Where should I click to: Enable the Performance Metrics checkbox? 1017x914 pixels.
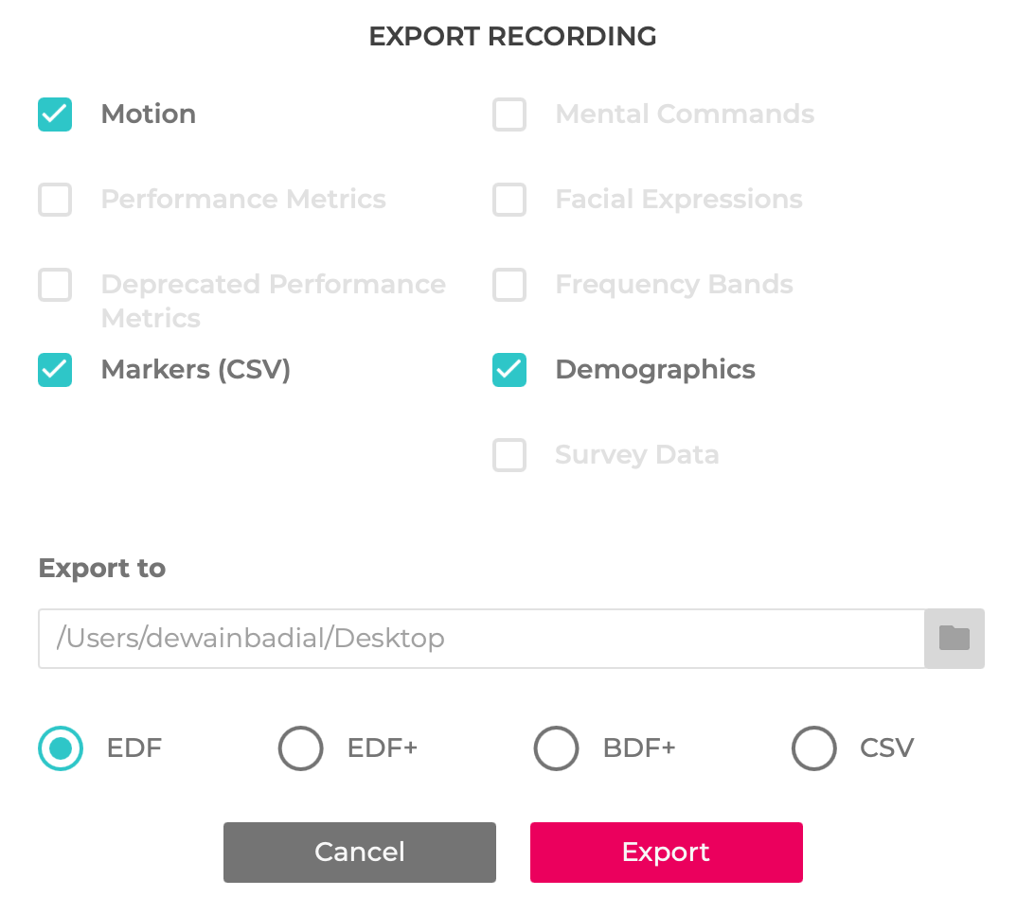(55, 200)
